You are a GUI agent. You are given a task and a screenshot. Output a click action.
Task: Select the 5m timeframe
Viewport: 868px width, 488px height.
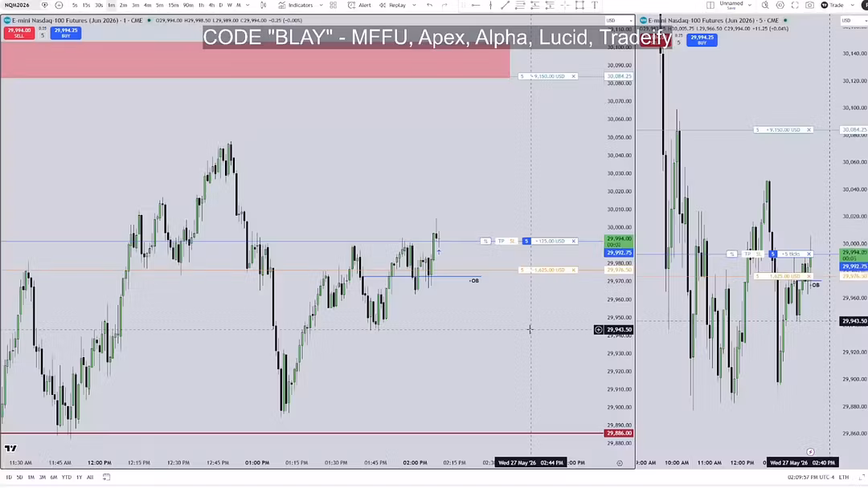159,5
